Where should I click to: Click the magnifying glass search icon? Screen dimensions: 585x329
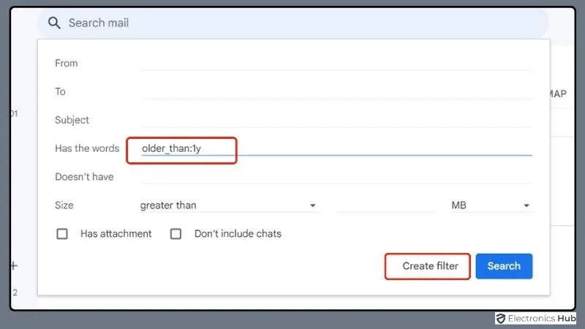(53, 23)
